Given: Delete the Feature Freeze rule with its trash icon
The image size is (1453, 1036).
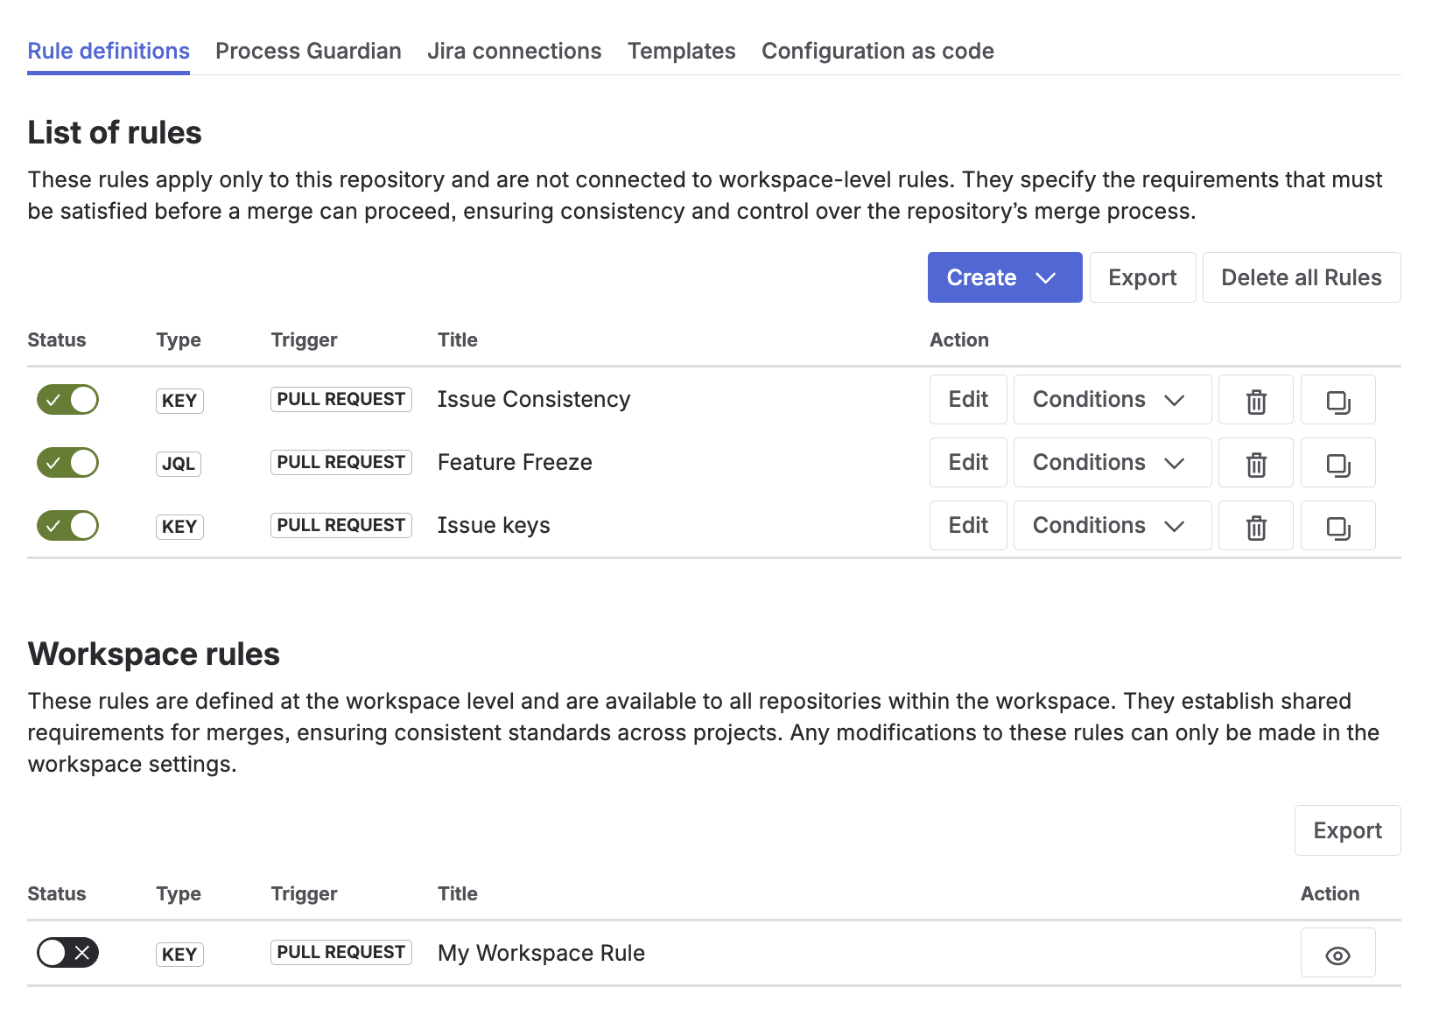Looking at the screenshot, I should [1255, 463].
